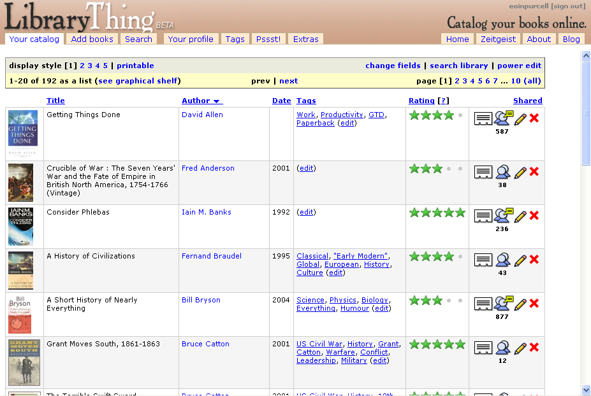Click the pencil icon for Grant Moves South

click(520, 348)
